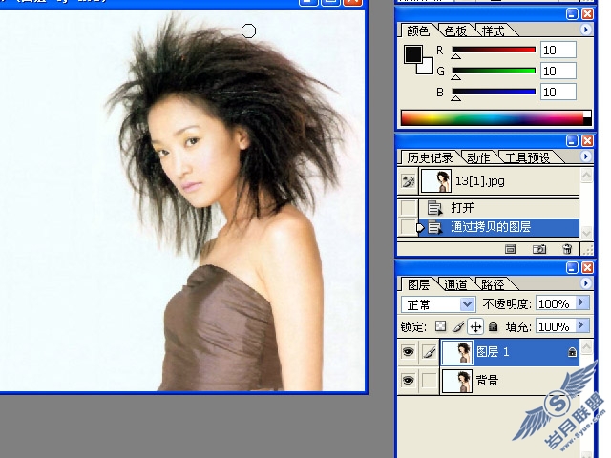Switch to the 样式 tab
The image size is (611, 458).
(493, 31)
